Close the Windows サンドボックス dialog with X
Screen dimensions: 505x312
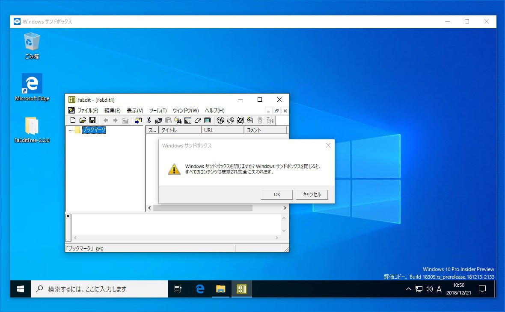[328, 145]
